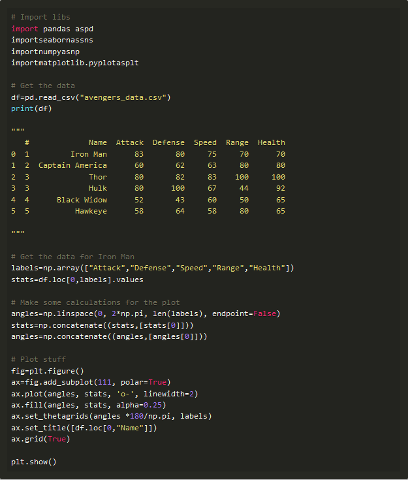Click the 'ax.set_thetagrids' line
This screenshot has height=480, width=408.
click(112, 417)
